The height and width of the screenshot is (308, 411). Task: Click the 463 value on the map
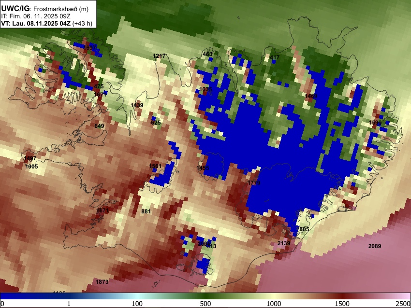click(207, 54)
